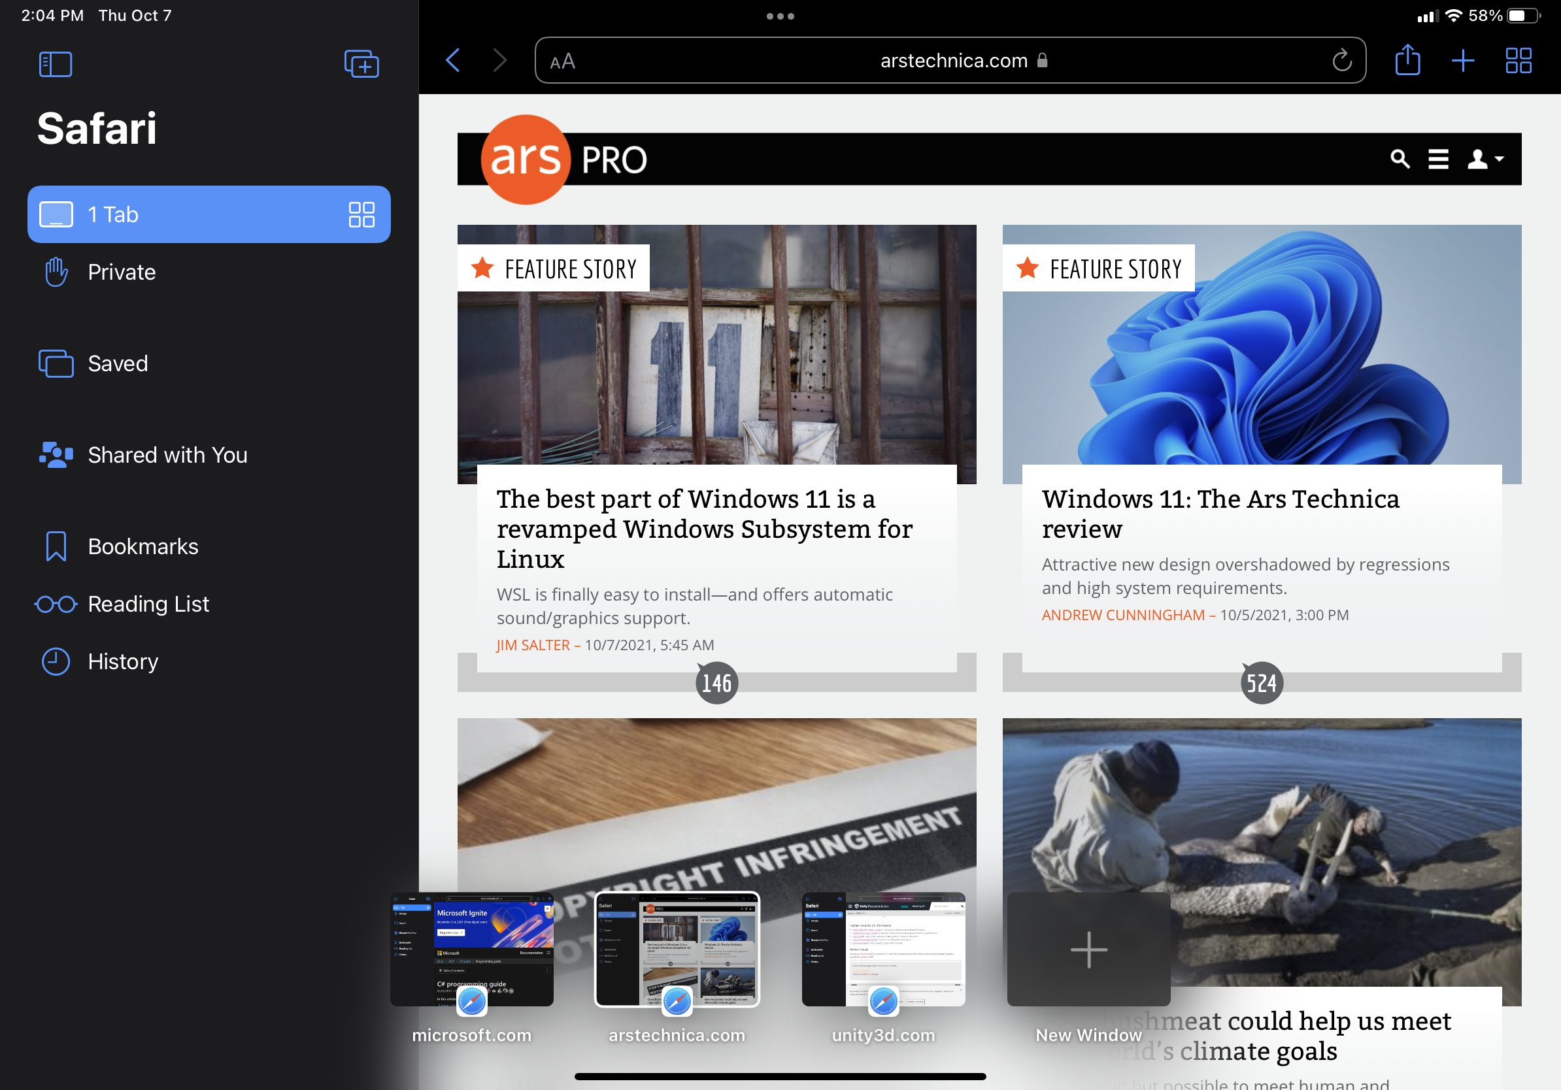Expand the user account dropdown
This screenshot has height=1090, width=1561.
tap(1484, 159)
